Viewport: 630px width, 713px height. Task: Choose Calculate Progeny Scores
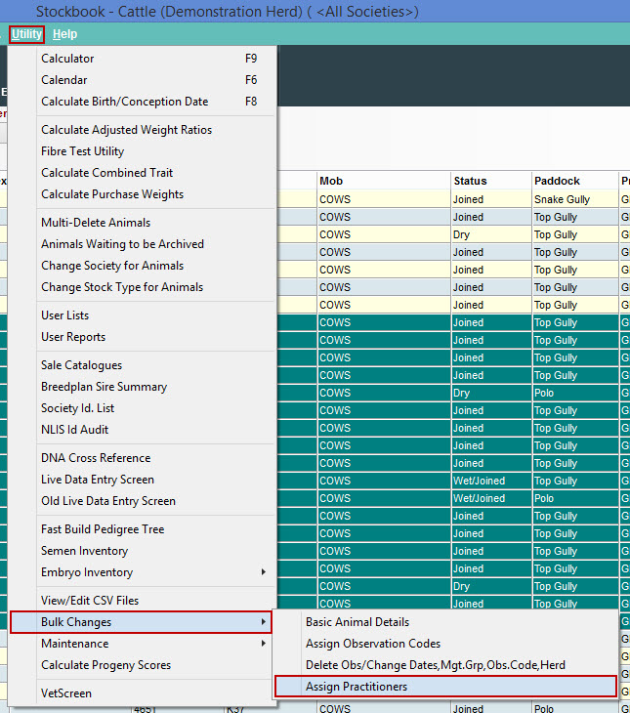[142, 665]
